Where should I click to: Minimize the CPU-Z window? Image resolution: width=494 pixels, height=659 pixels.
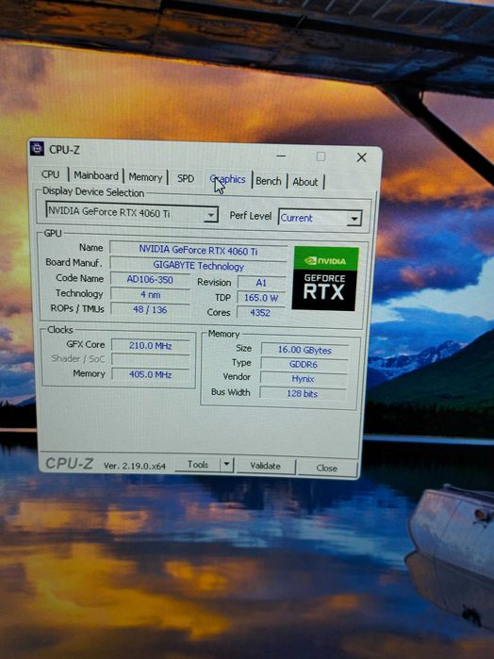[281, 156]
